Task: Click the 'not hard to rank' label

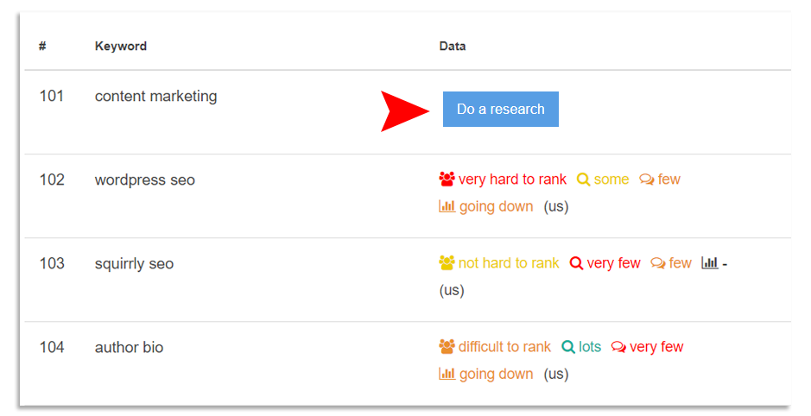Action: point(509,263)
